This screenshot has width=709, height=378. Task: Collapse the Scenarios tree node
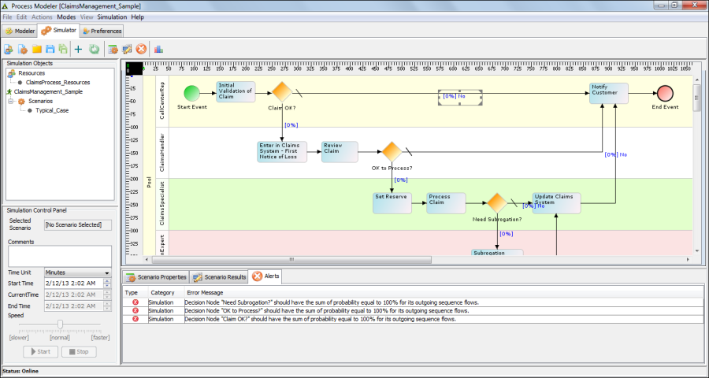11,102
